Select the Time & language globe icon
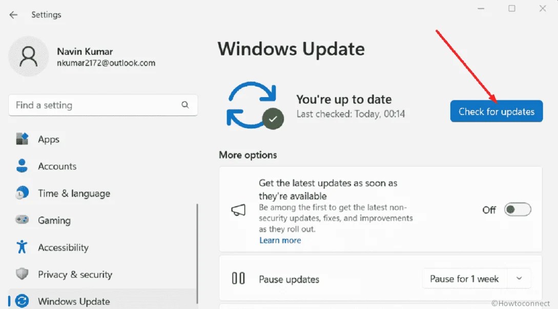The height and width of the screenshot is (309, 558). (22, 193)
